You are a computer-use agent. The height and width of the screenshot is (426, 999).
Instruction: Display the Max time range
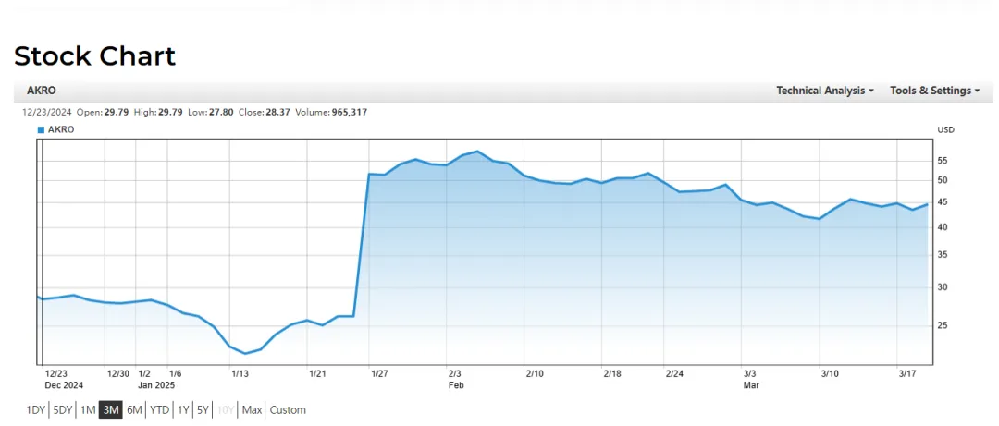coord(252,409)
